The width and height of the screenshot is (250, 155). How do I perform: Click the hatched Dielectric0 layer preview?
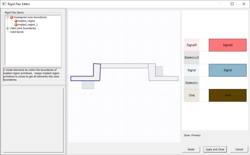[191, 57]
